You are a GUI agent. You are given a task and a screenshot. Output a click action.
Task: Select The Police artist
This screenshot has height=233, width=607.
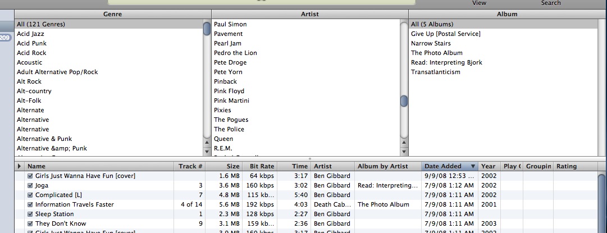click(306, 129)
